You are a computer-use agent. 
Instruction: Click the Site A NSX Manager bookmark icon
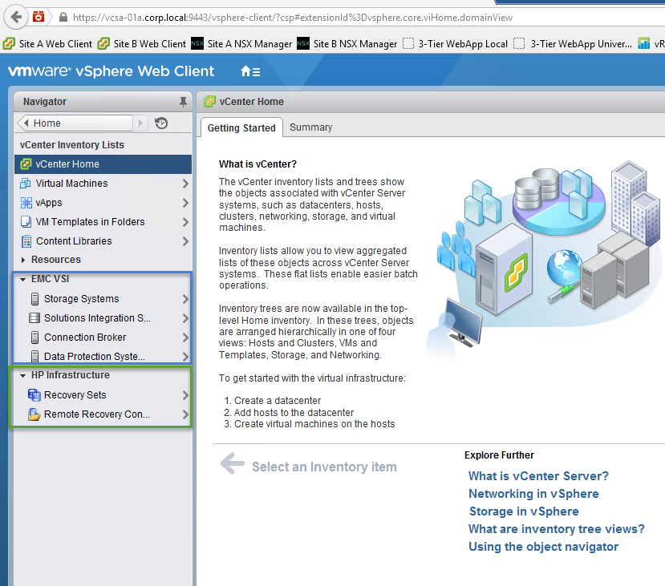[197, 43]
